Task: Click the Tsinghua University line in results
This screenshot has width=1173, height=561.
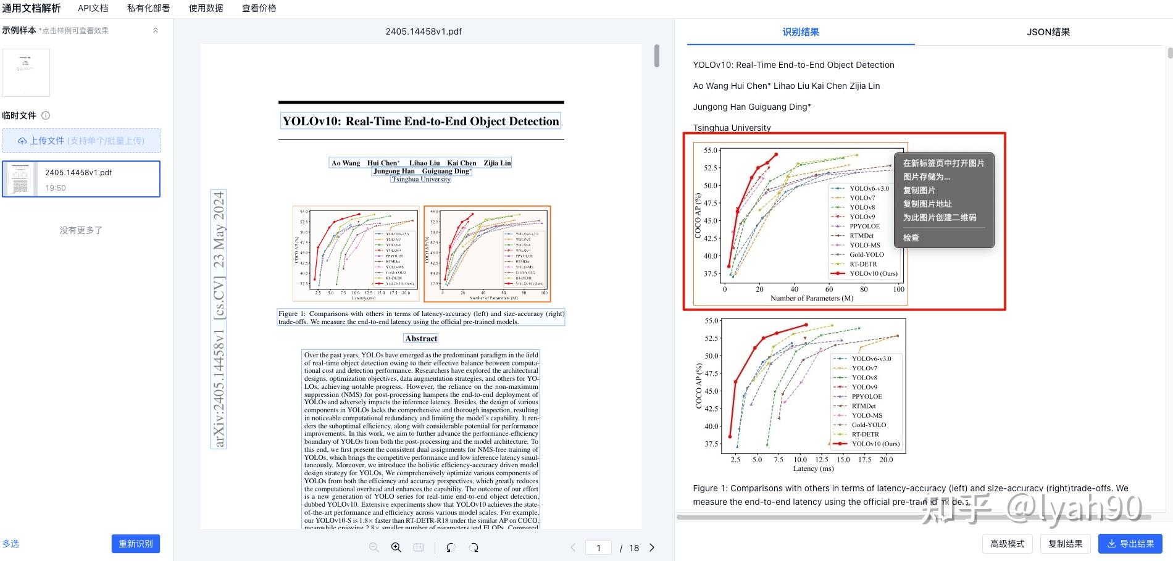Action: [732, 128]
